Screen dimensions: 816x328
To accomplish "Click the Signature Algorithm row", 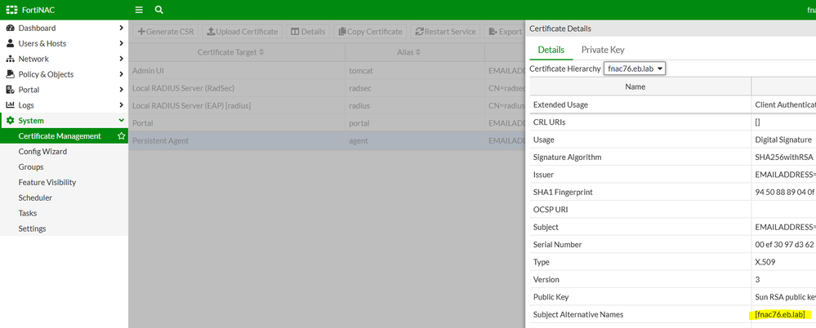I will (673, 157).
